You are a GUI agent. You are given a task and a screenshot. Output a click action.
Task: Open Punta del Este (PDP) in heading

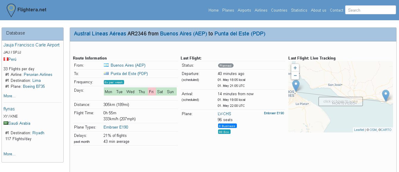coord(240,34)
